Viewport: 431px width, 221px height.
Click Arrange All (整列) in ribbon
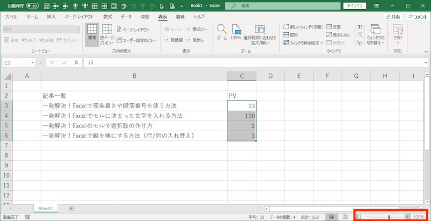tap(290, 34)
